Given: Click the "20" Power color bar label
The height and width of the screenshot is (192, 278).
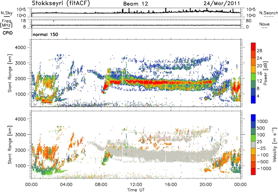Looking at the screenshot, I should click(x=259, y=66).
